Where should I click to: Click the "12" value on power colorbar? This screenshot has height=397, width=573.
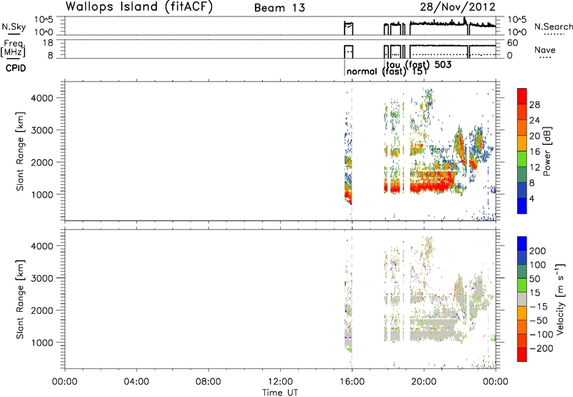(534, 168)
